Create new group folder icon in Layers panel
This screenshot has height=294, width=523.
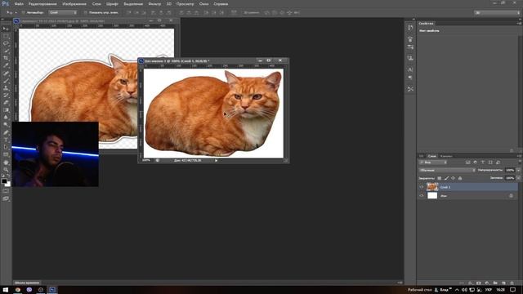click(x=495, y=283)
